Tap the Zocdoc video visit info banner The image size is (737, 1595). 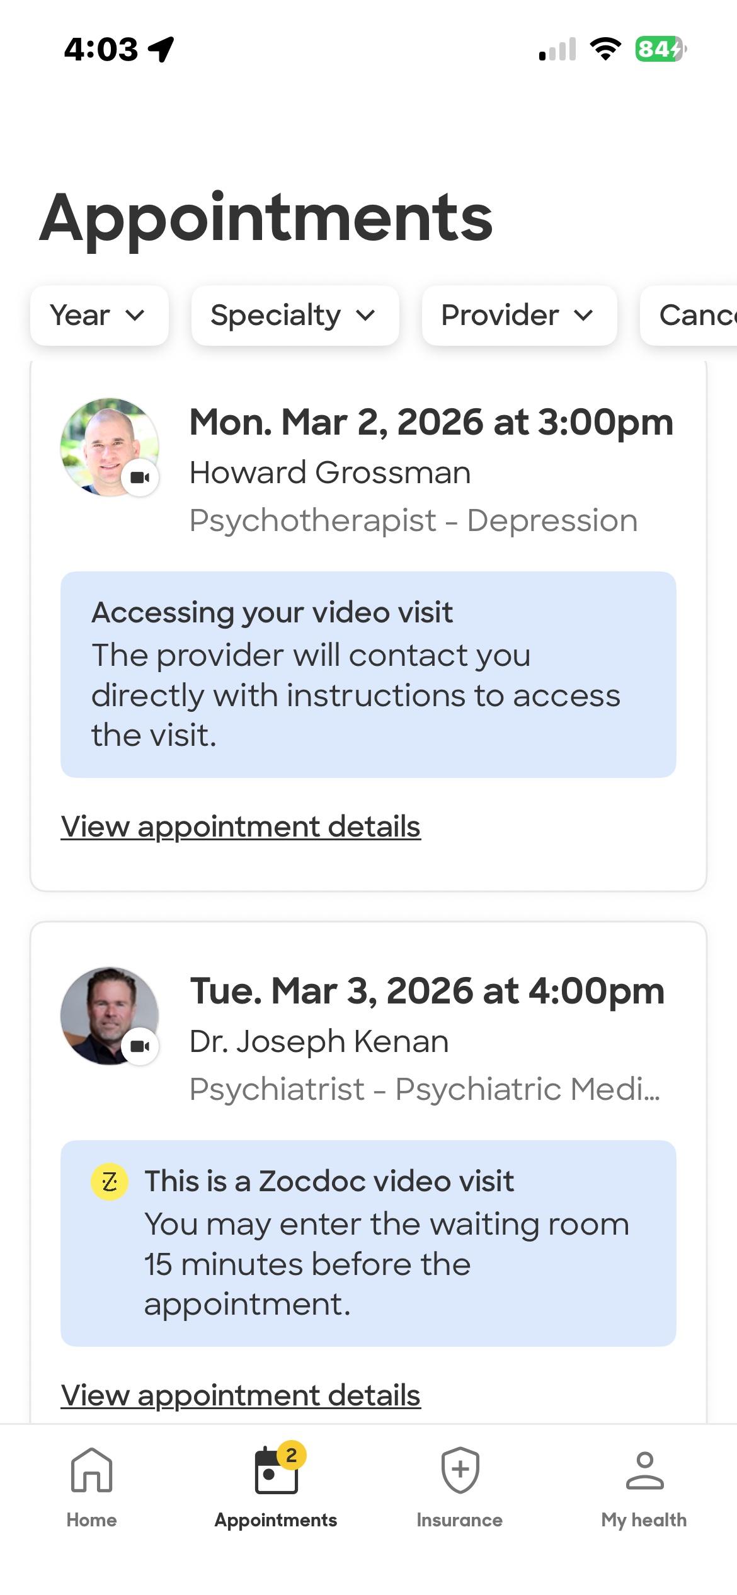click(x=368, y=1243)
